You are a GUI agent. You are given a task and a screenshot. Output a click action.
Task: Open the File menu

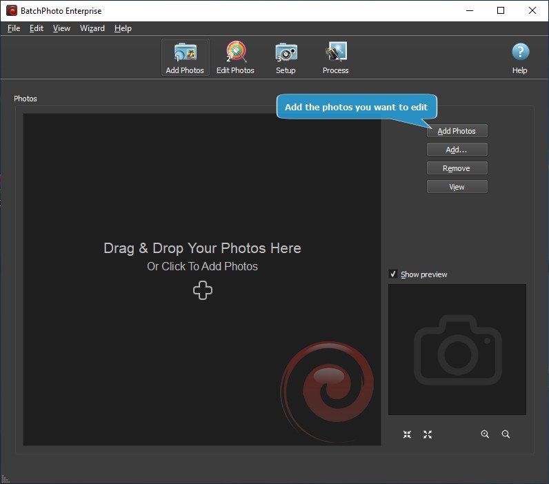14,28
